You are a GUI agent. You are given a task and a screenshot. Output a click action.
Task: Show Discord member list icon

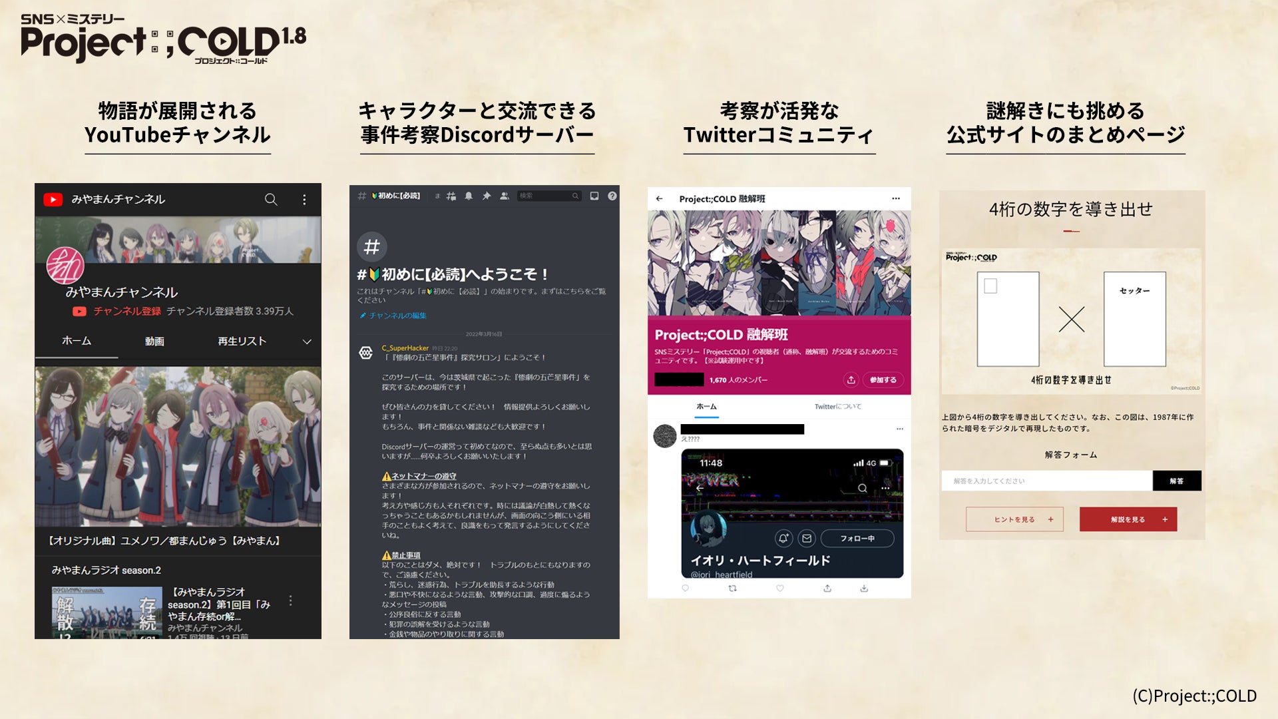[x=505, y=196]
